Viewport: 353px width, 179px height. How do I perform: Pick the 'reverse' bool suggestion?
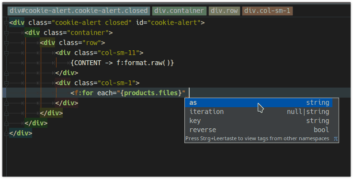[x=259, y=130]
